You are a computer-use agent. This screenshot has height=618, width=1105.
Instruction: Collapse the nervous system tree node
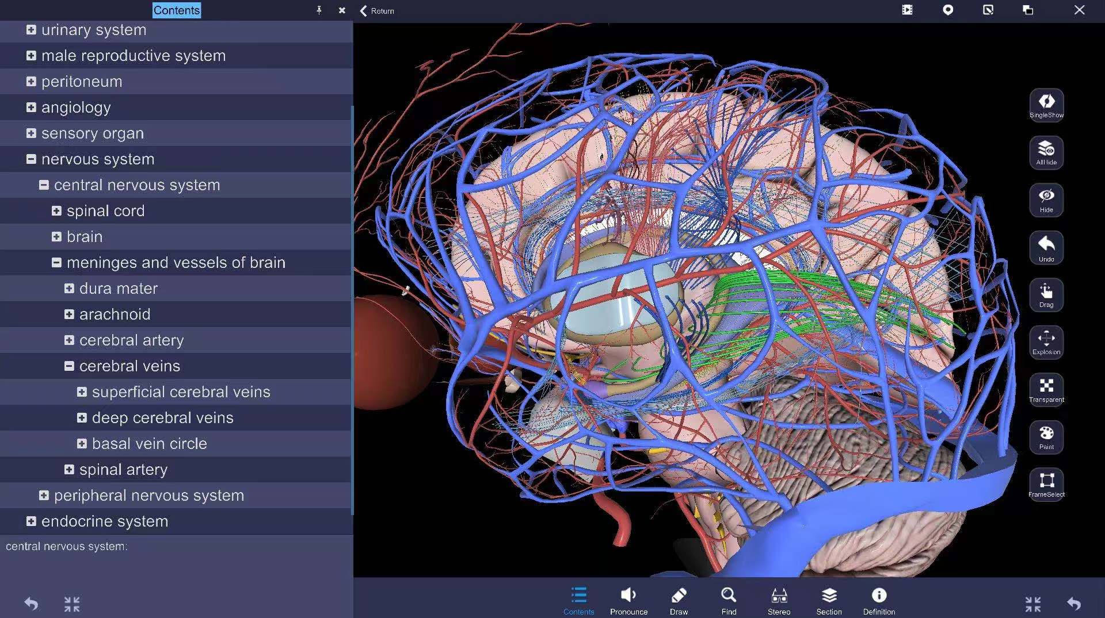[31, 159]
